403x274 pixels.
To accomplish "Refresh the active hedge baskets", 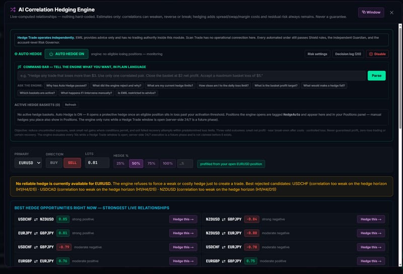I will pyautogui.click(x=71, y=105).
